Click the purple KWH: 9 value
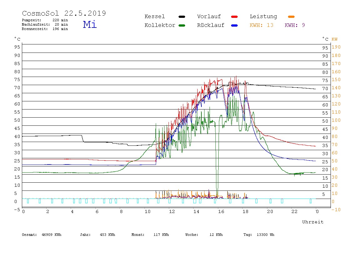Screen dimensions: 359x254 pyautogui.click(x=295, y=25)
